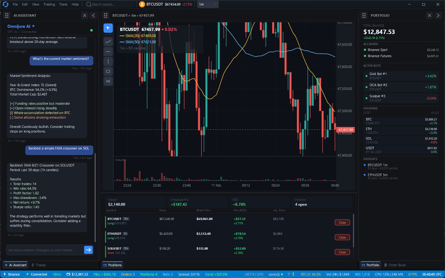Viewport: 445px width, 278px height.
Task: Open the ETHUSDT 5m dataset
Action: tap(401, 176)
